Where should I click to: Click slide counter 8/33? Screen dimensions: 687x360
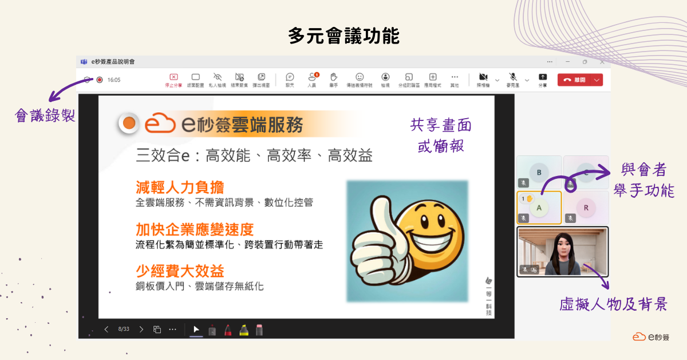pos(124,329)
